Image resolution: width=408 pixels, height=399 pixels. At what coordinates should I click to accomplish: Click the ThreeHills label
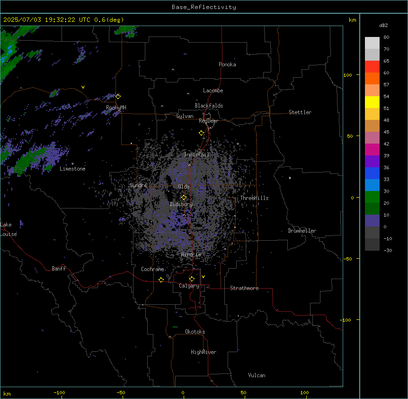(254, 198)
